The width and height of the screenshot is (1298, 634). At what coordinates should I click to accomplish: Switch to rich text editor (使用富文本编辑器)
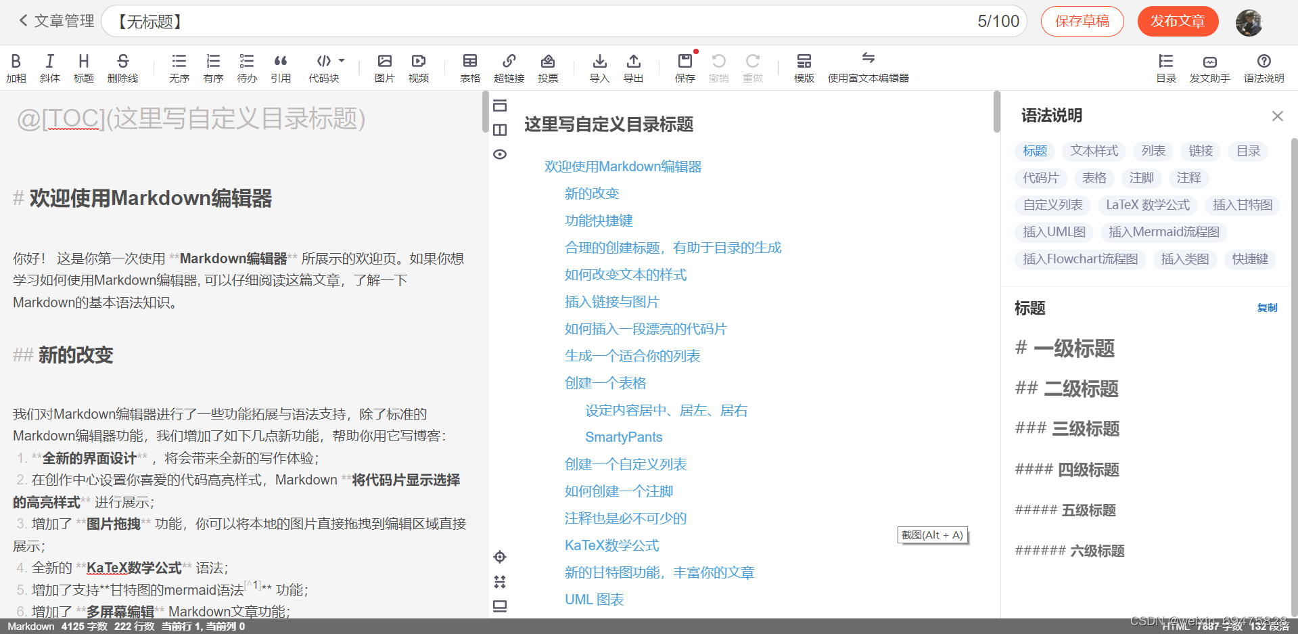pos(868,68)
